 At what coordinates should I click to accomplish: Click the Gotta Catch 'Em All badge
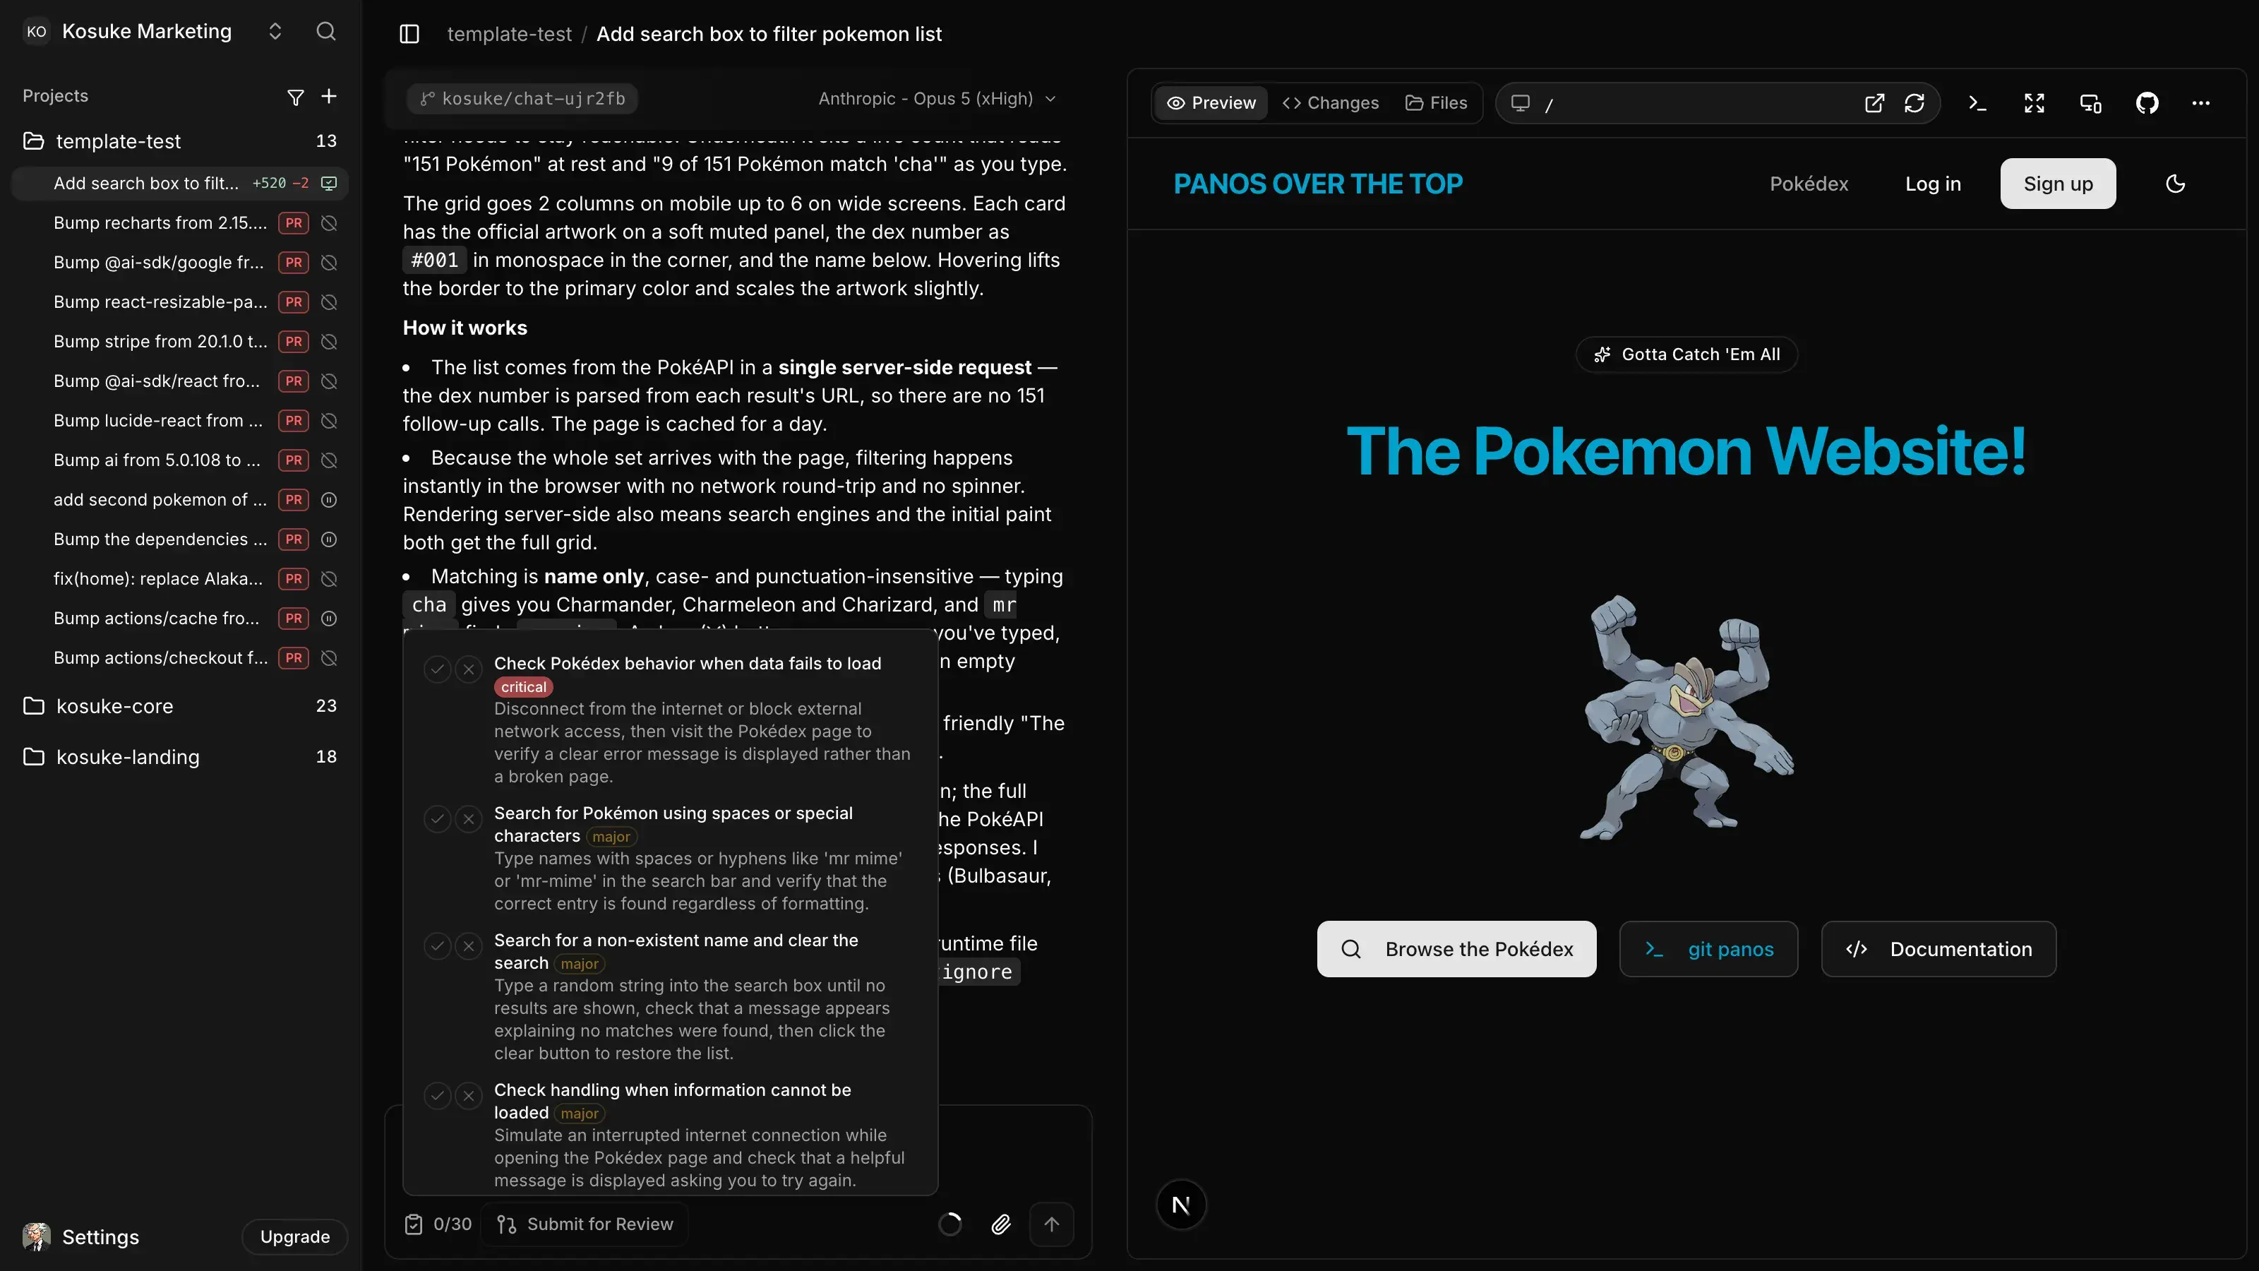1686,354
